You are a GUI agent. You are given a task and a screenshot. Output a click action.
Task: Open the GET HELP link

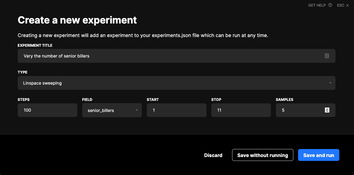[x=317, y=5]
